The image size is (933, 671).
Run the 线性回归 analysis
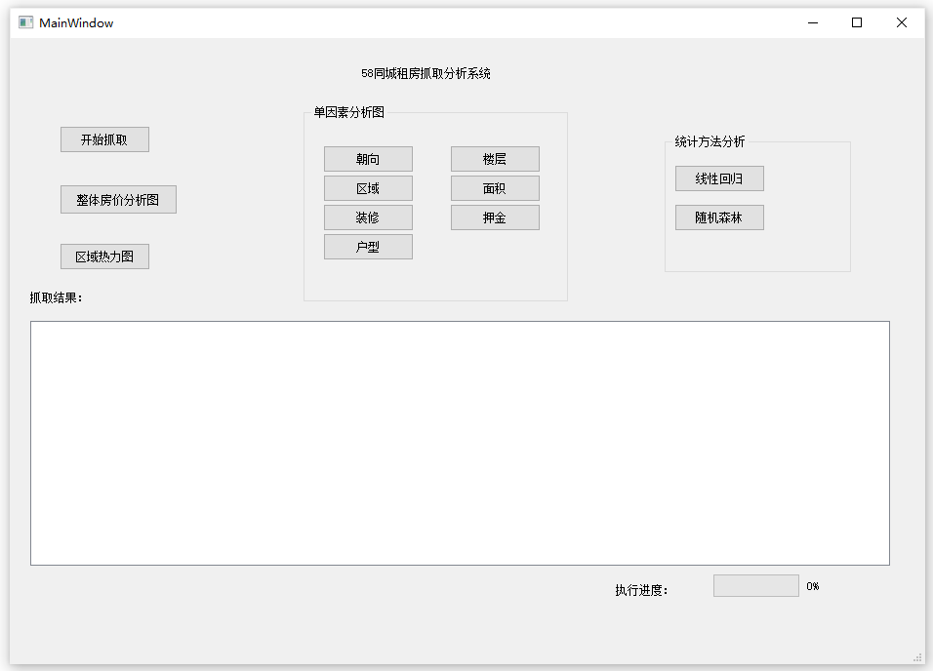(x=719, y=179)
